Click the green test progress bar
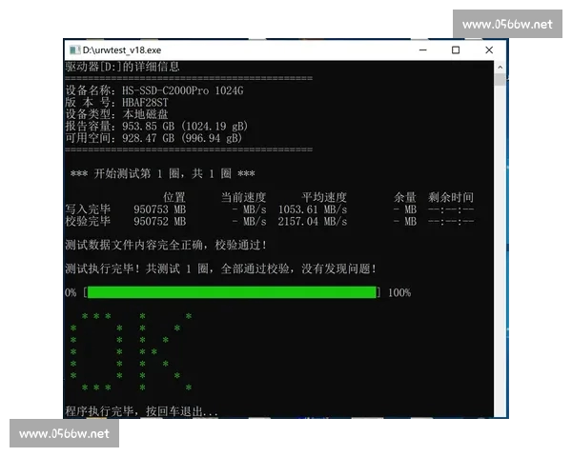The height and width of the screenshot is (457, 572). click(232, 292)
